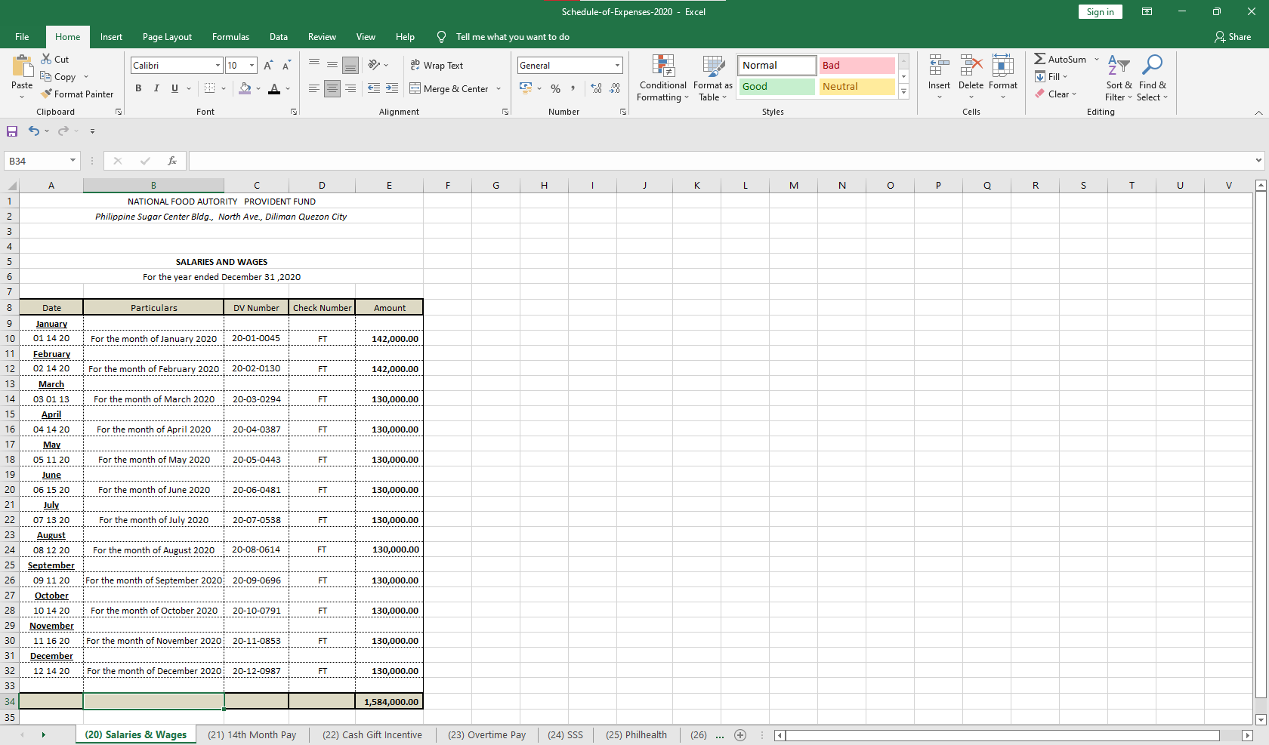
Task: Click the Insert Function fx icon
Action: point(172,161)
